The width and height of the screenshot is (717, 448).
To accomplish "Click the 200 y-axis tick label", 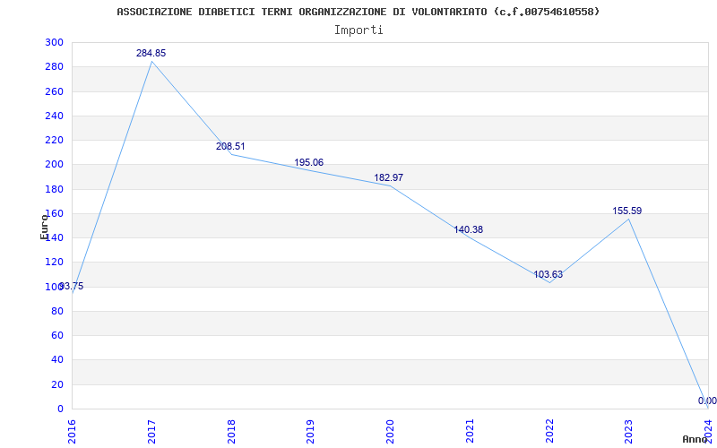I will 54,165.
